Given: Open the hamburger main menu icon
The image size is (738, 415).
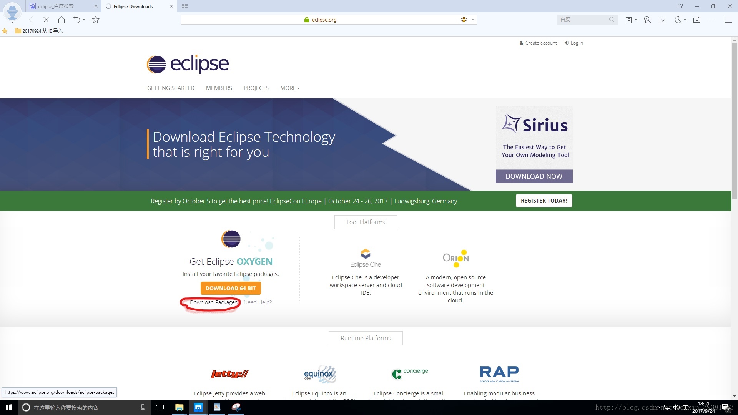Looking at the screenshot, I should (728, 20).
